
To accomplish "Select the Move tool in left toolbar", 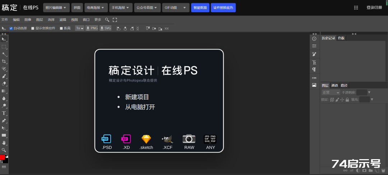I will point(4,39).
